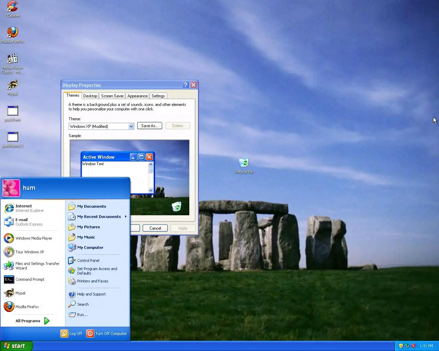Screen dimensions: 439x351
Task: Switch to the Desktop tab
Action: click(90, 96)
